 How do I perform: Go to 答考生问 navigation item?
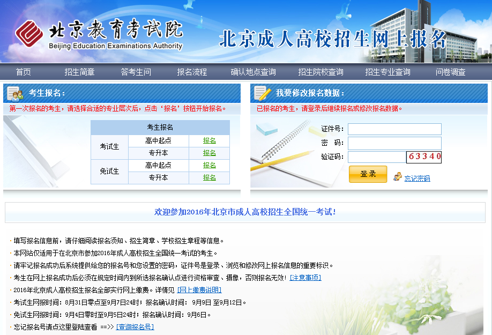[136, 72]
